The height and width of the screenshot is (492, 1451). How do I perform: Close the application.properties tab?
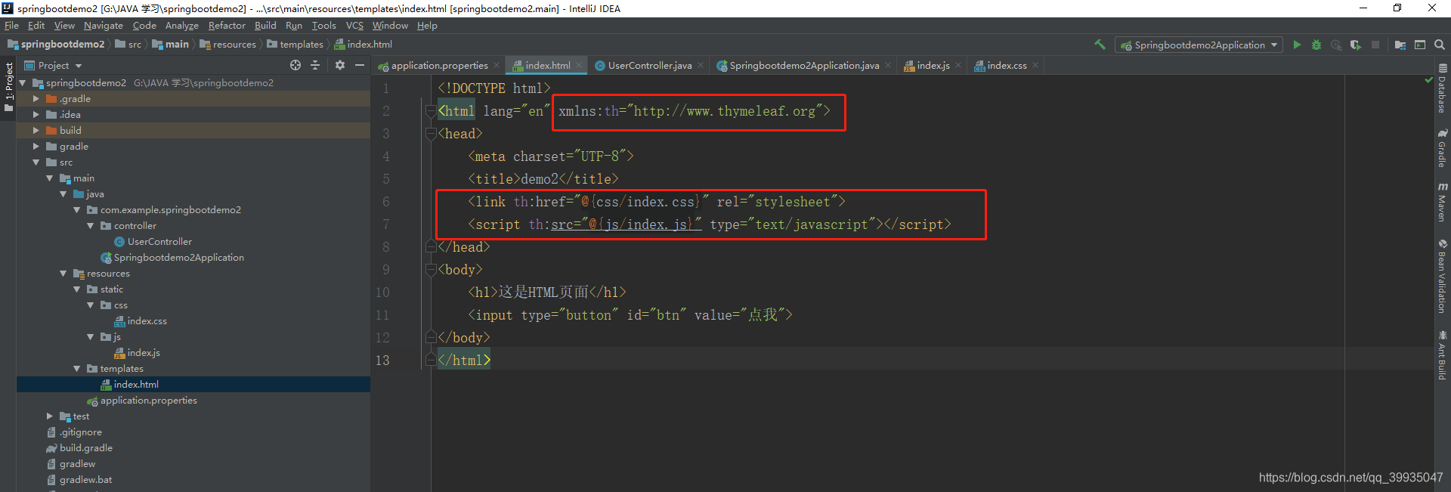click(x=497, y=65)
